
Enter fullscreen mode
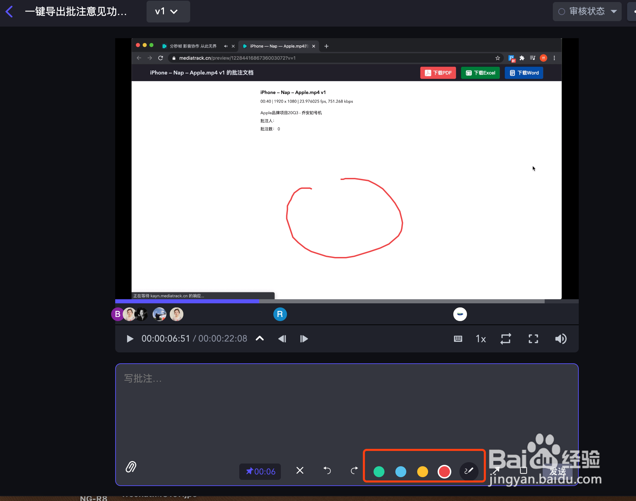(533, 339)
